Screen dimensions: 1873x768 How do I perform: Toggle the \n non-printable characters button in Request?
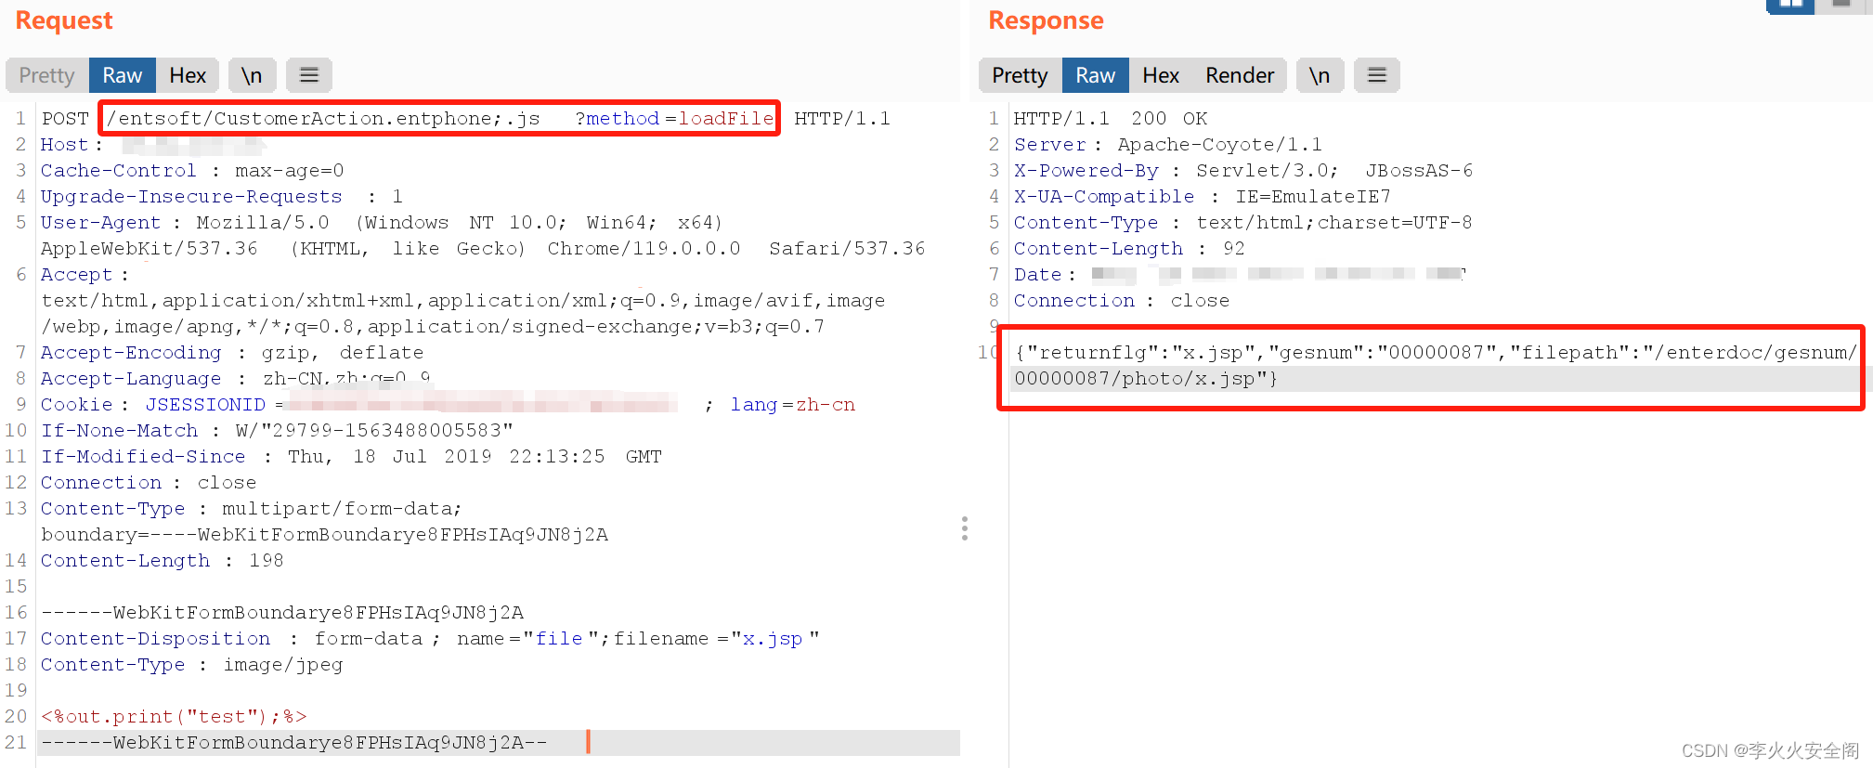pos(252,75)
